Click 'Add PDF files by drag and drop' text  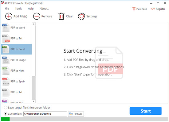click(86, 60)
